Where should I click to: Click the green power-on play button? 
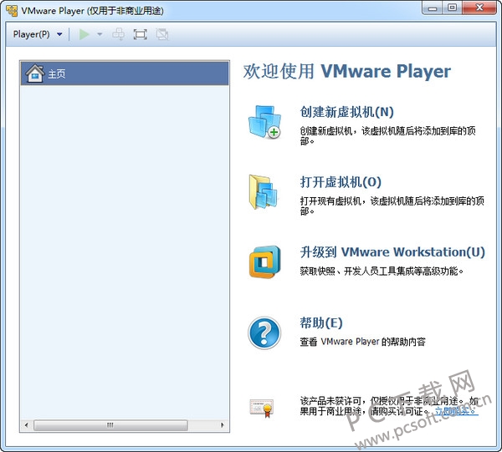point(84,34)
